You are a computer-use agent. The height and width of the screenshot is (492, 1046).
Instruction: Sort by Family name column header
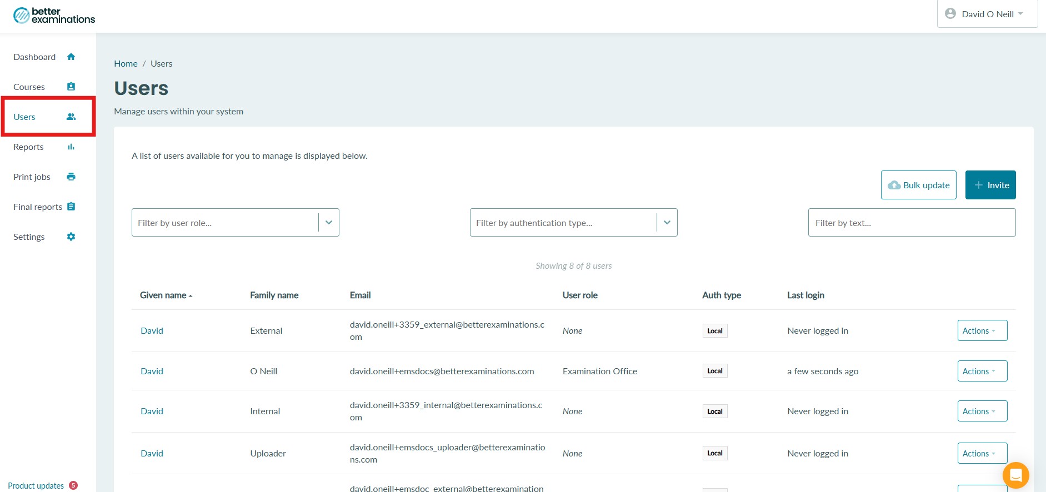click(x=274, y=295)
